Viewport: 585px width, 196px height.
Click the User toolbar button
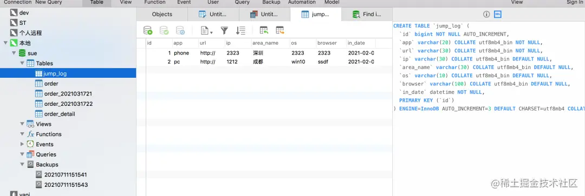pyautogui.click(x=213, y=2)
